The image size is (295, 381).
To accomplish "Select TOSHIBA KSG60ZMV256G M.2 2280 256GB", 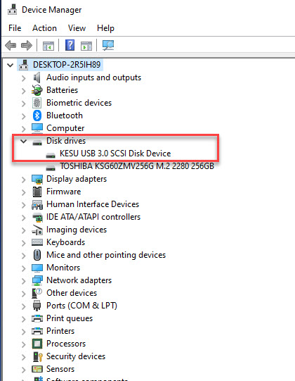I will click(x=137, y=166).
